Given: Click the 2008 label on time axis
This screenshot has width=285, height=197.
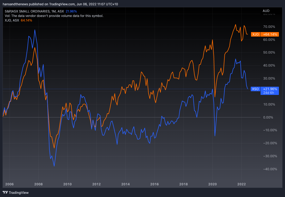Looking at the screenshot, I should pyautogui.click(x=39, y=184).
